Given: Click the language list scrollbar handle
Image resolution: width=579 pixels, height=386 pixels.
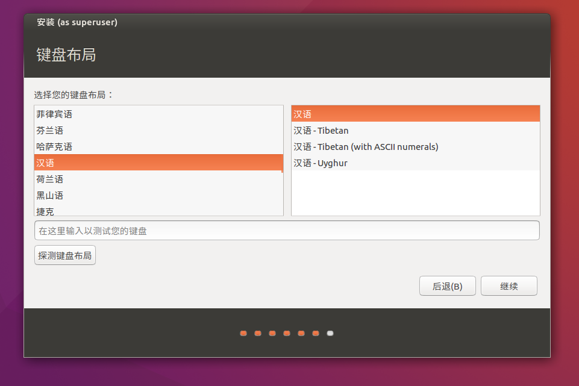Looking at the screenshot, I should (x=282, y=164).
